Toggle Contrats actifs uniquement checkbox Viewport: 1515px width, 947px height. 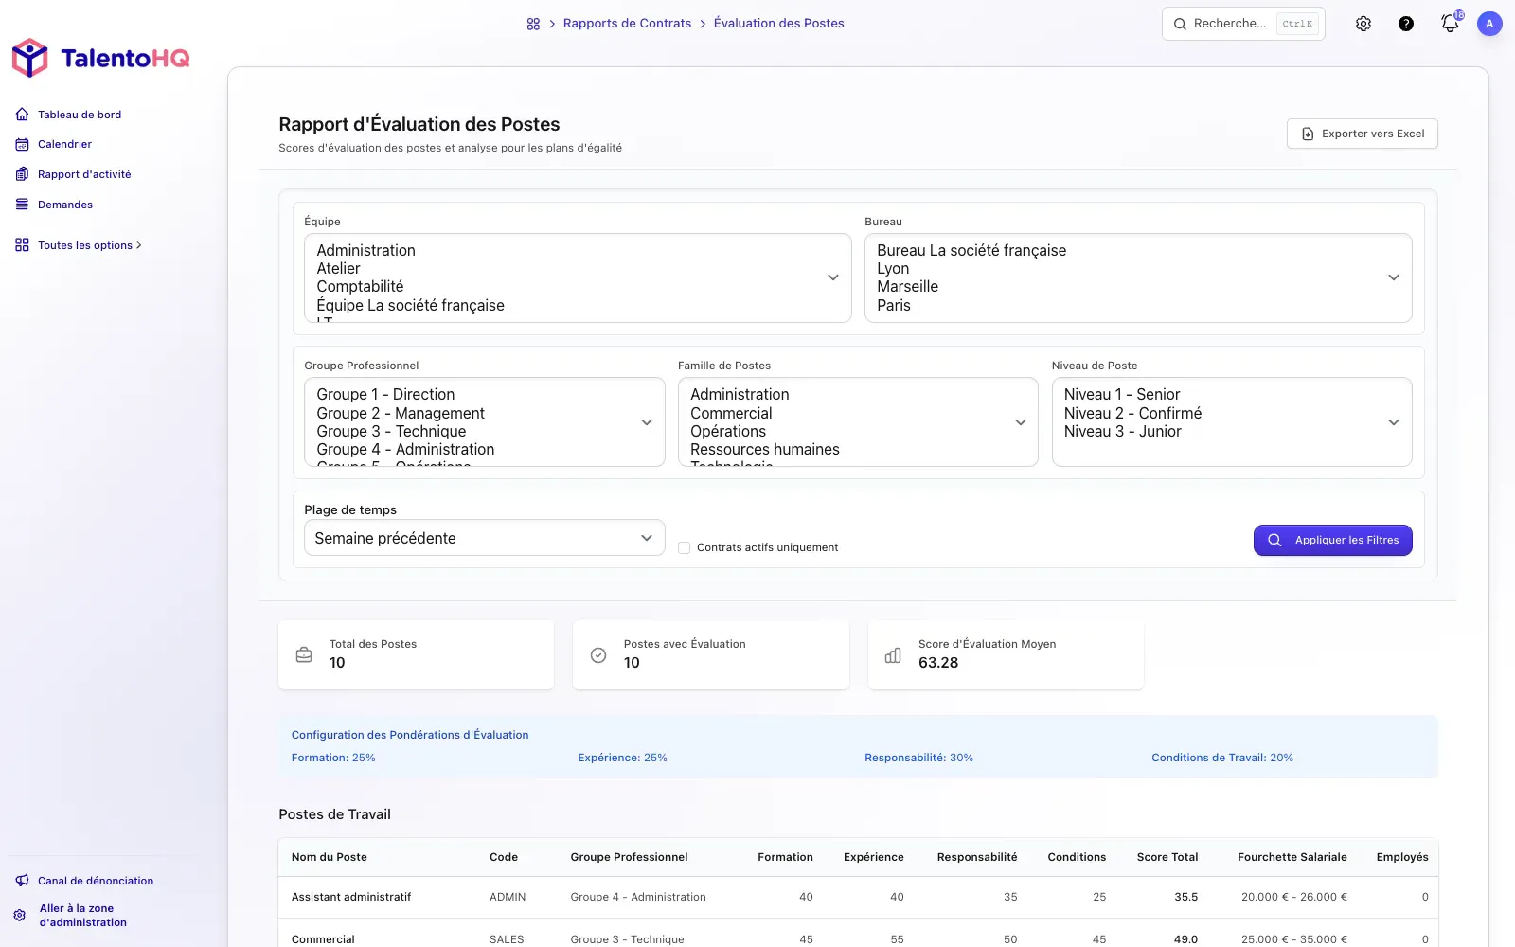684,547
